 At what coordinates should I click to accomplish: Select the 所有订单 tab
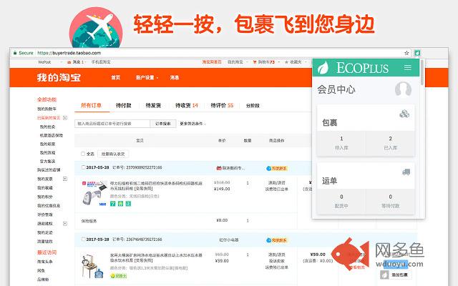[91, 105]
